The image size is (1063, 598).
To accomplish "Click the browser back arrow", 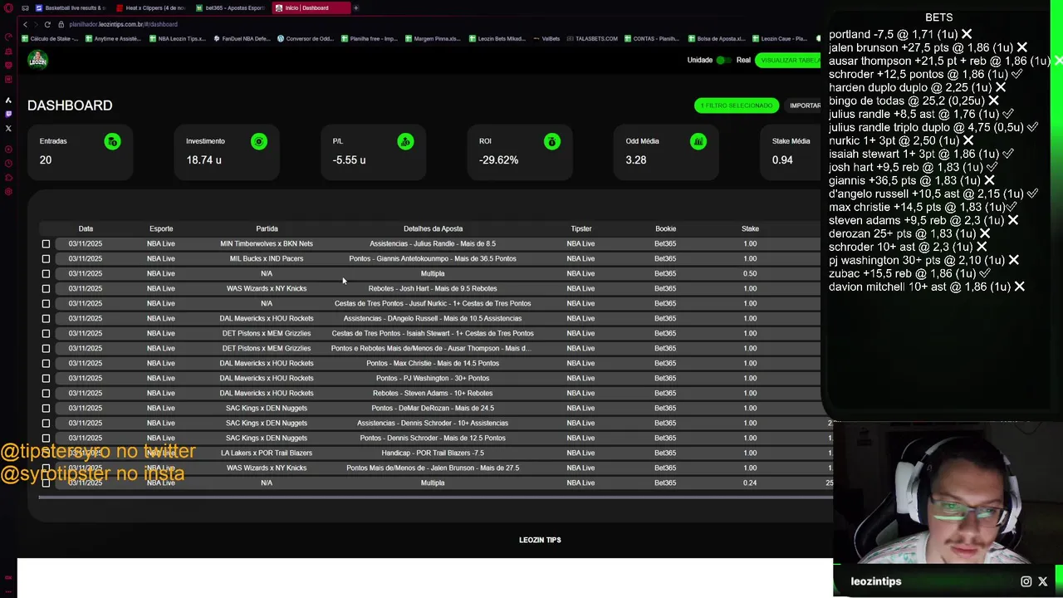I will (x=25, y=24).
